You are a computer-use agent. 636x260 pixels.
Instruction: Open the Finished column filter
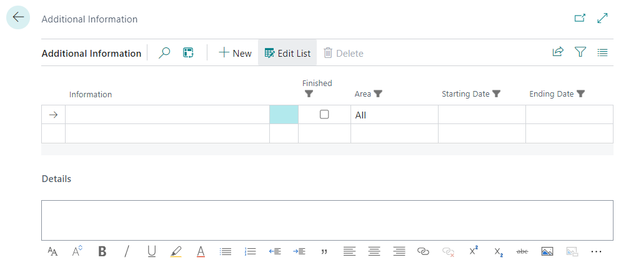pyautogui.click(x=309, y=94)
